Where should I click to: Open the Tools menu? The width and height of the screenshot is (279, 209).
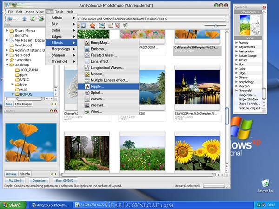pos(59,12)
